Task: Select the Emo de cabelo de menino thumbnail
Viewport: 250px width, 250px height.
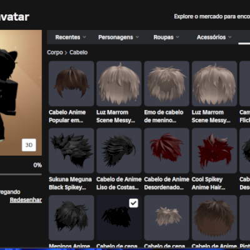Action: [x=167, y=84]
